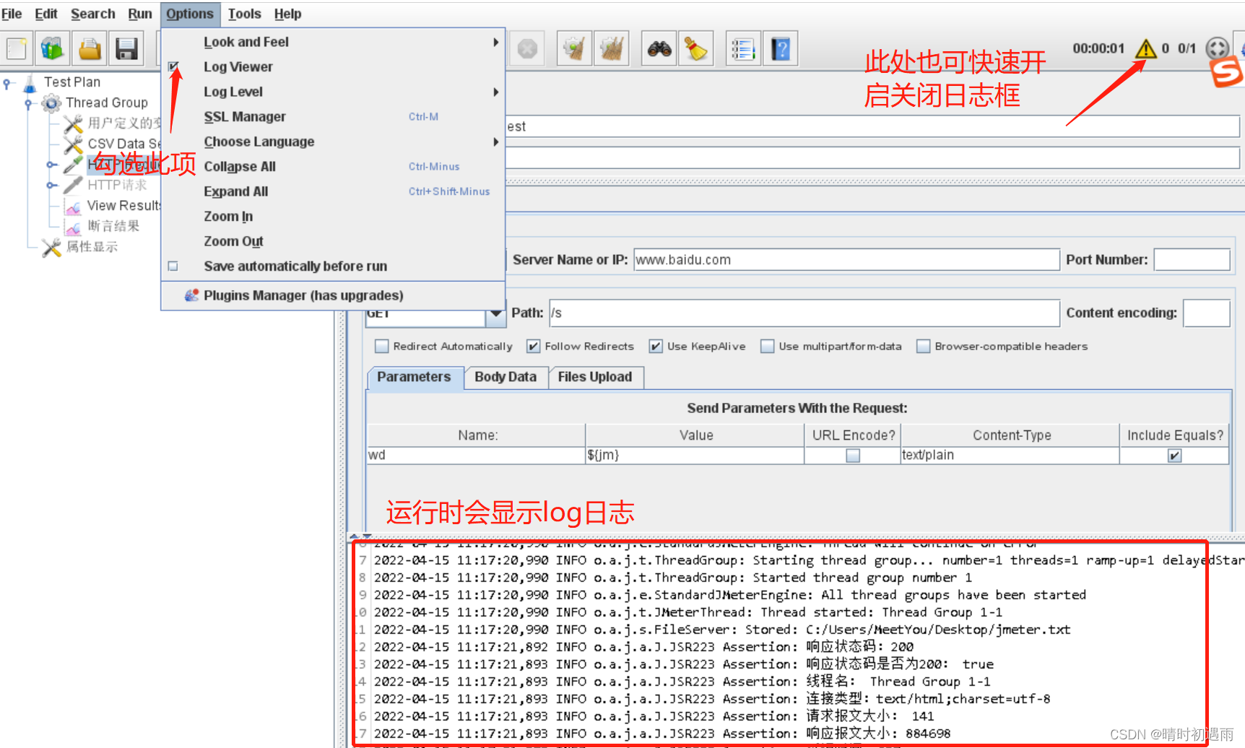Image resolution: width=1245 pixels, height=748 pixels.
Task: Uncheck Follow Redirects option
Action: pyautogui.click(x=534, y=347)
